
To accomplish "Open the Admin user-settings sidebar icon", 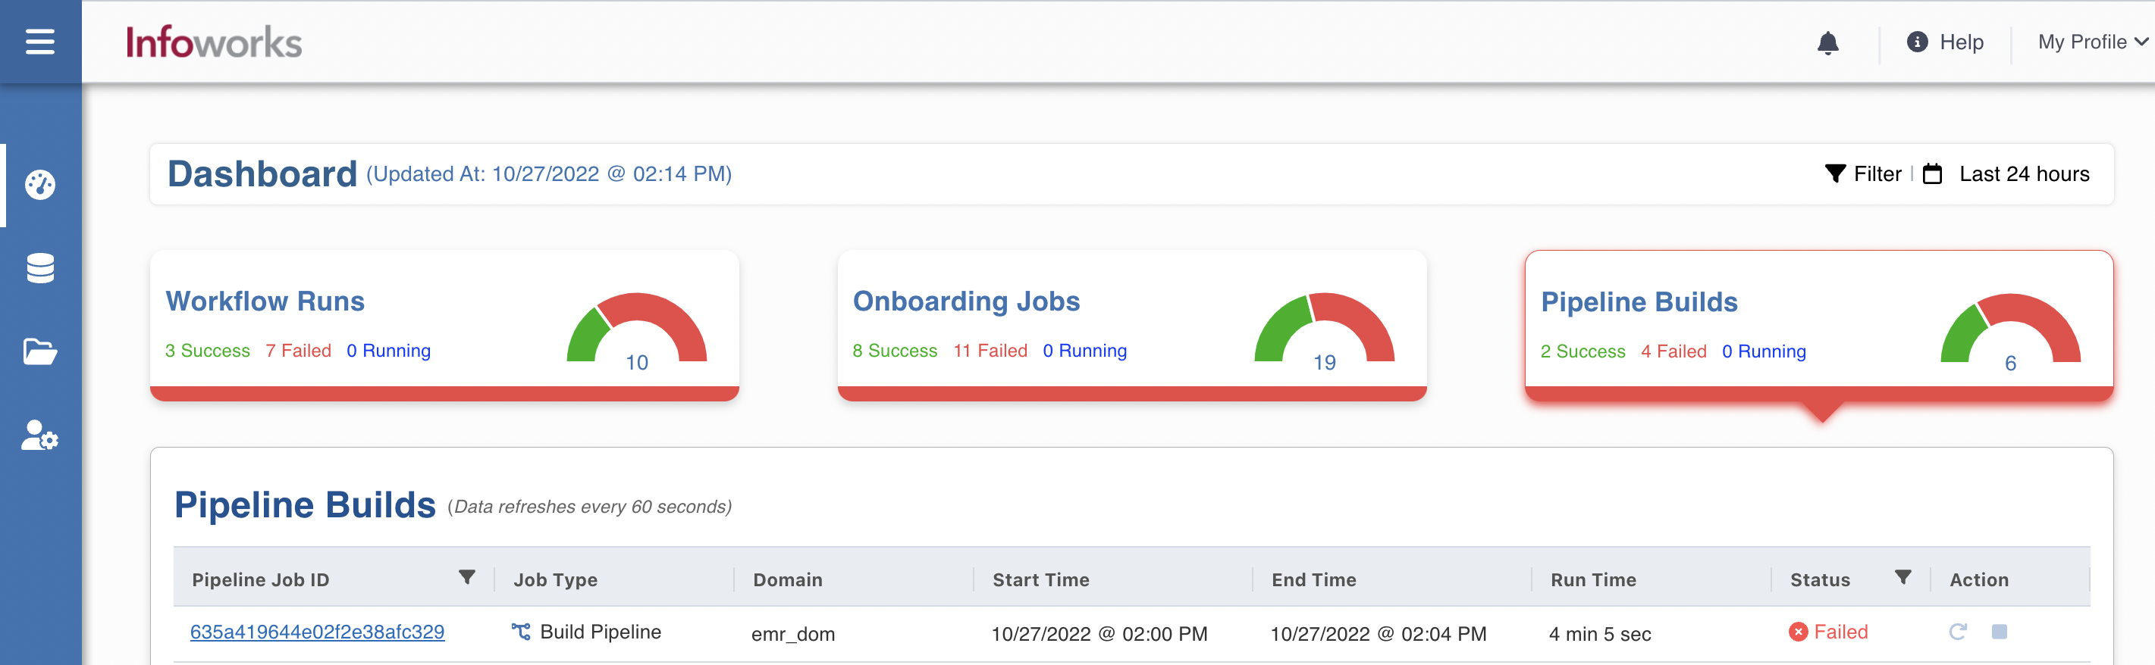I will coord(40,436).
